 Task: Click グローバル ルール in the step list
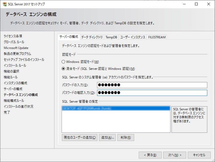click(14, 42)
